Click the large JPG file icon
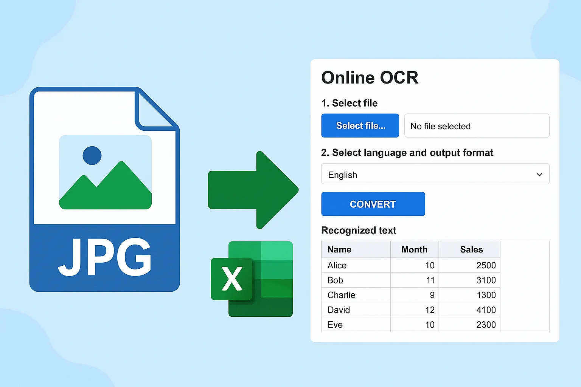581x387 pixels. tap(104, 189)
